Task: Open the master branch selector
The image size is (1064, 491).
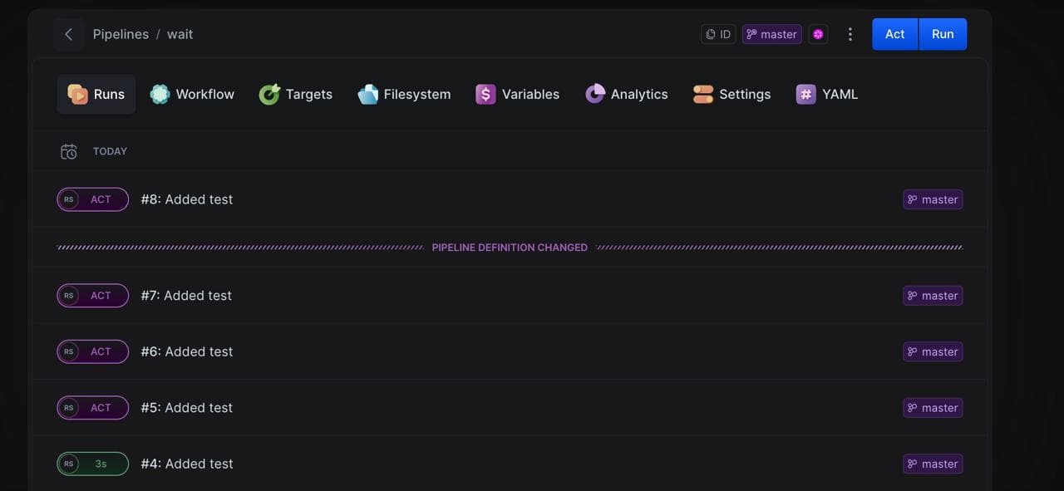Action: tap(771, 34)
